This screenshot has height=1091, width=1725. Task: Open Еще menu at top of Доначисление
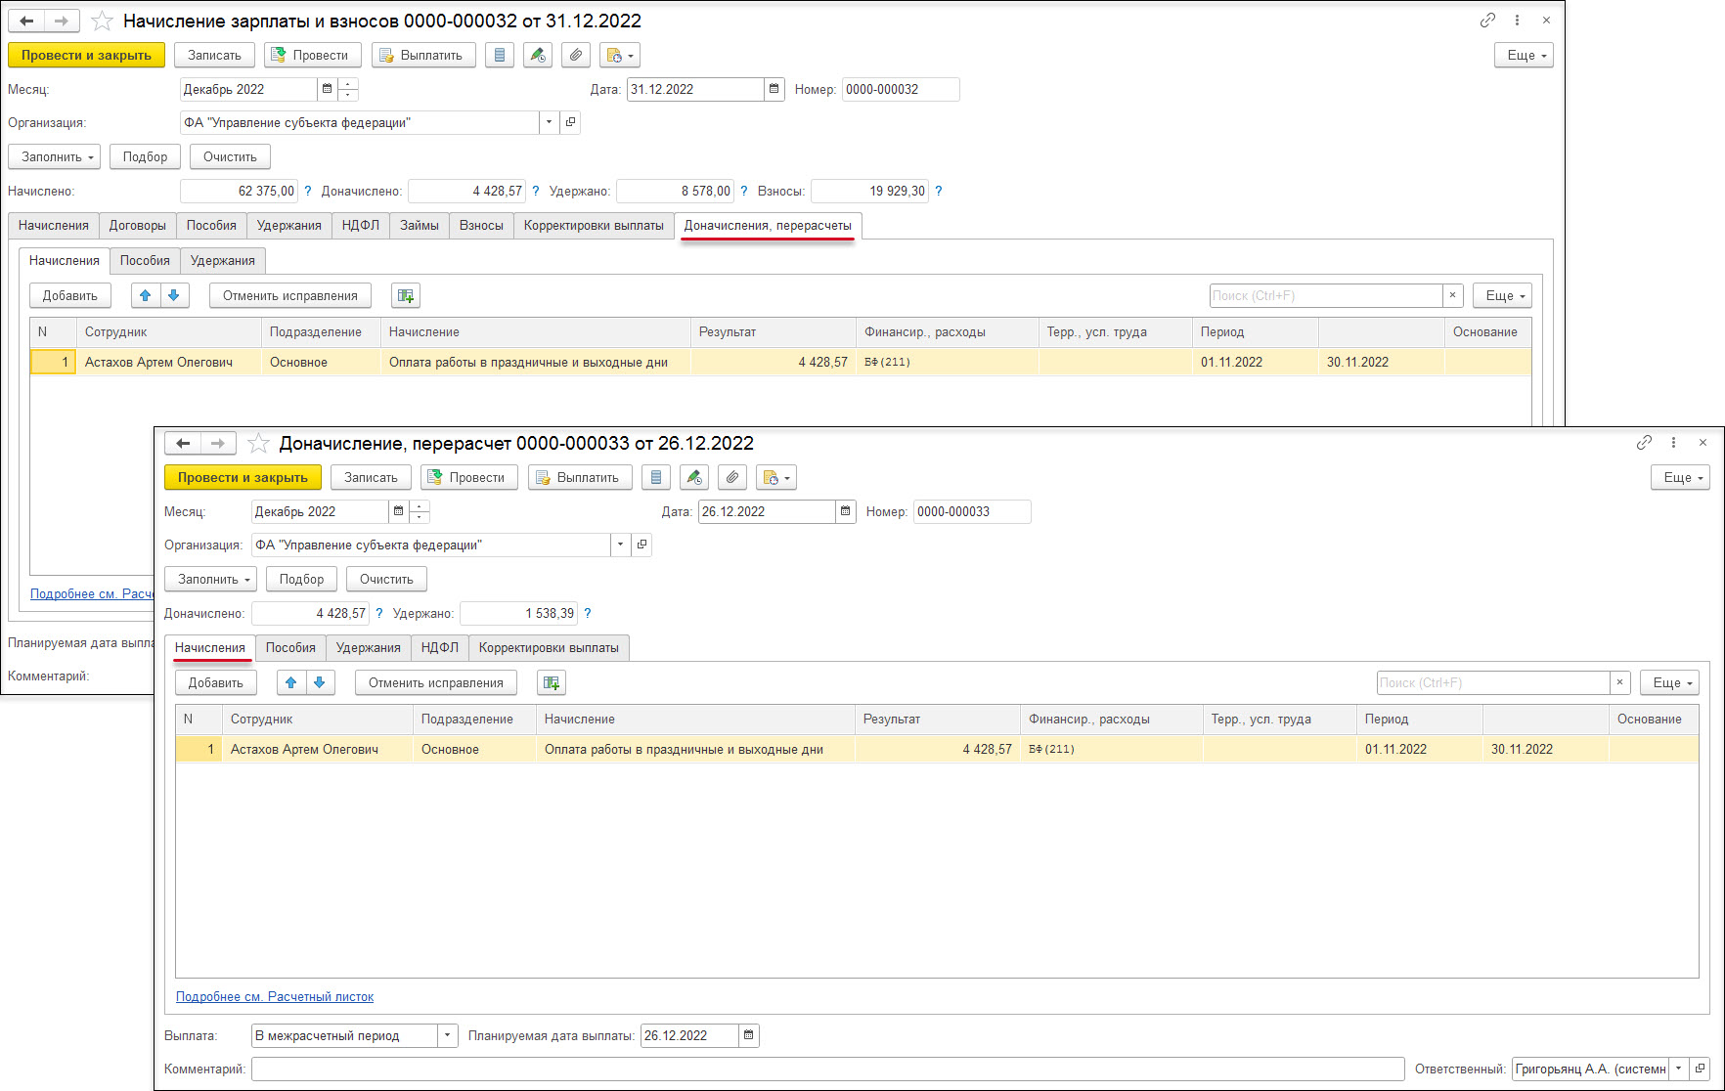(x=1680, y=478)
